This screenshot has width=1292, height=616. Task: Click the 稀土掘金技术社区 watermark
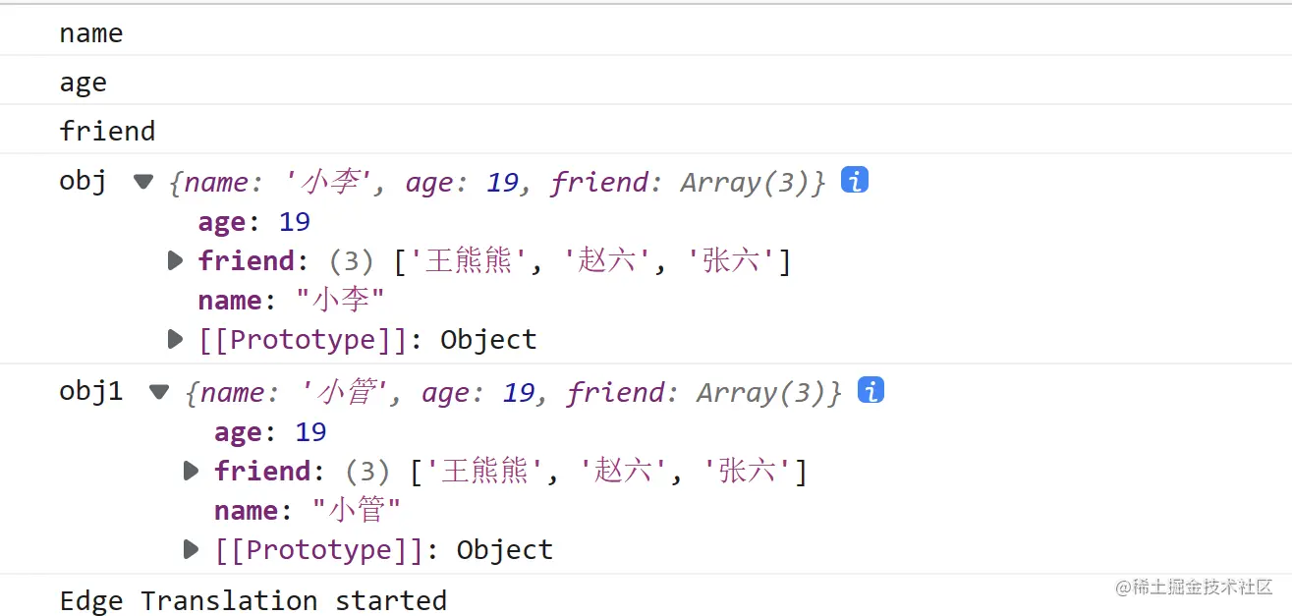pos(1194,587)
